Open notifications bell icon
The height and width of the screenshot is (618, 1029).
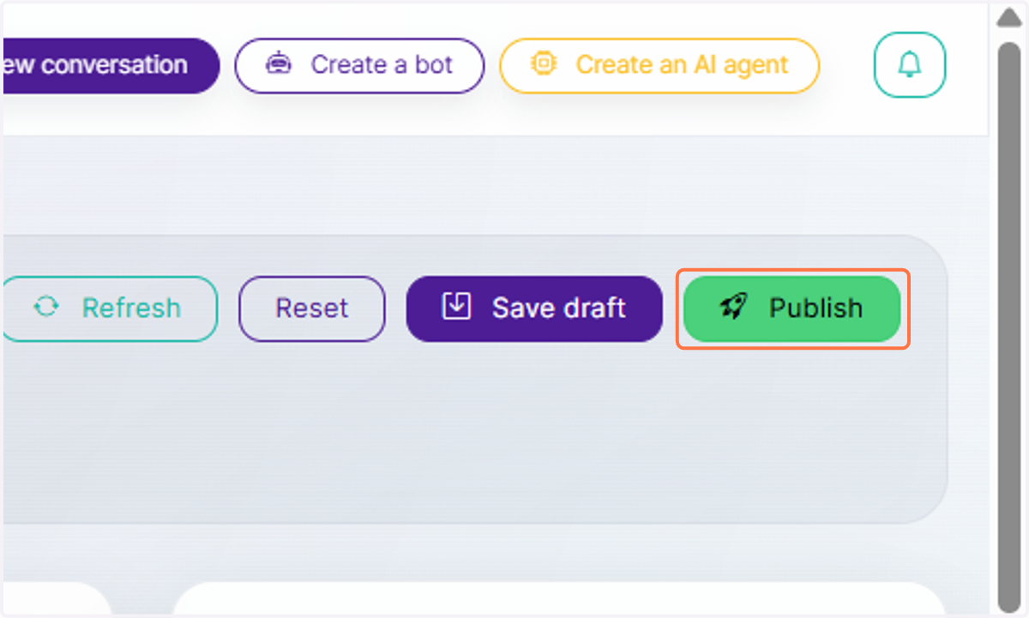[x=910, y=65]
